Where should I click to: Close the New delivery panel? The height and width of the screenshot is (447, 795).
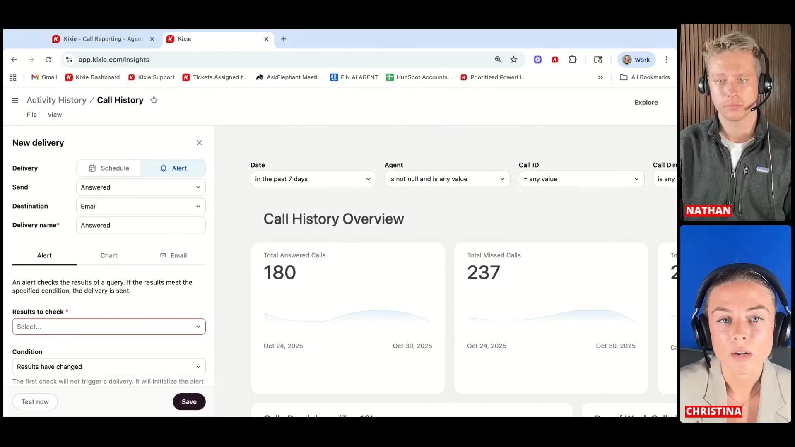199,143
